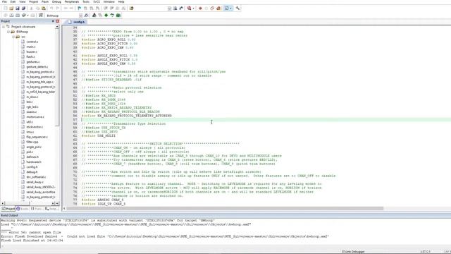Create a new file from the toolbar

coord(5,8)
